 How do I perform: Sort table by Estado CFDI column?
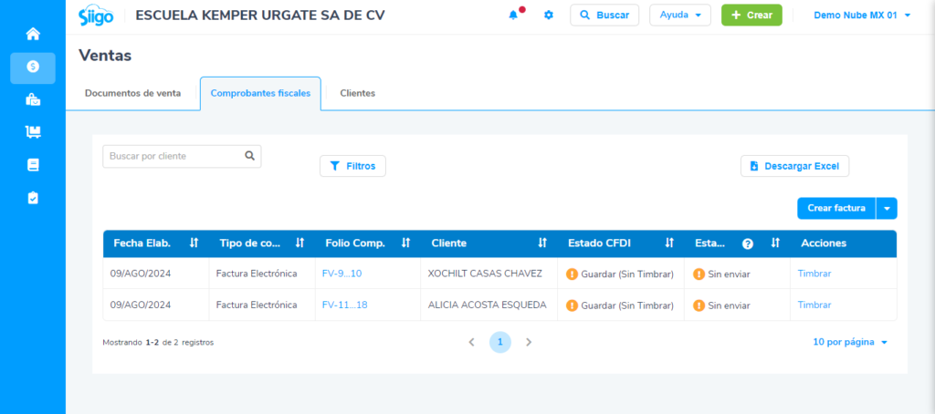pos(669,243)
